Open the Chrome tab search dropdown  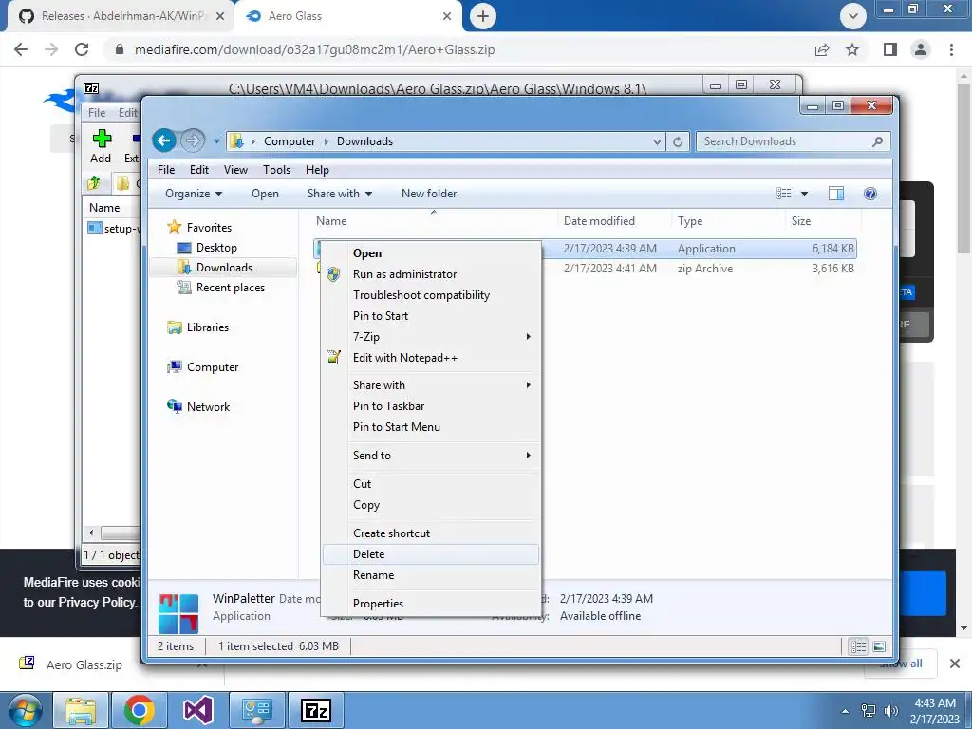point(853,16)
